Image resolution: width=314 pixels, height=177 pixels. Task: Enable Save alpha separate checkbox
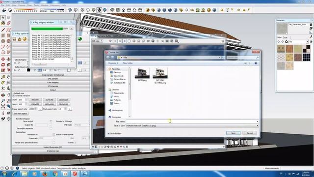(x=51, y=128)
